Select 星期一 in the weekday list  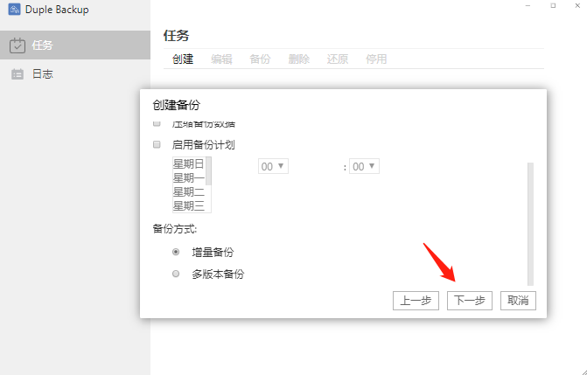(188, 178)
